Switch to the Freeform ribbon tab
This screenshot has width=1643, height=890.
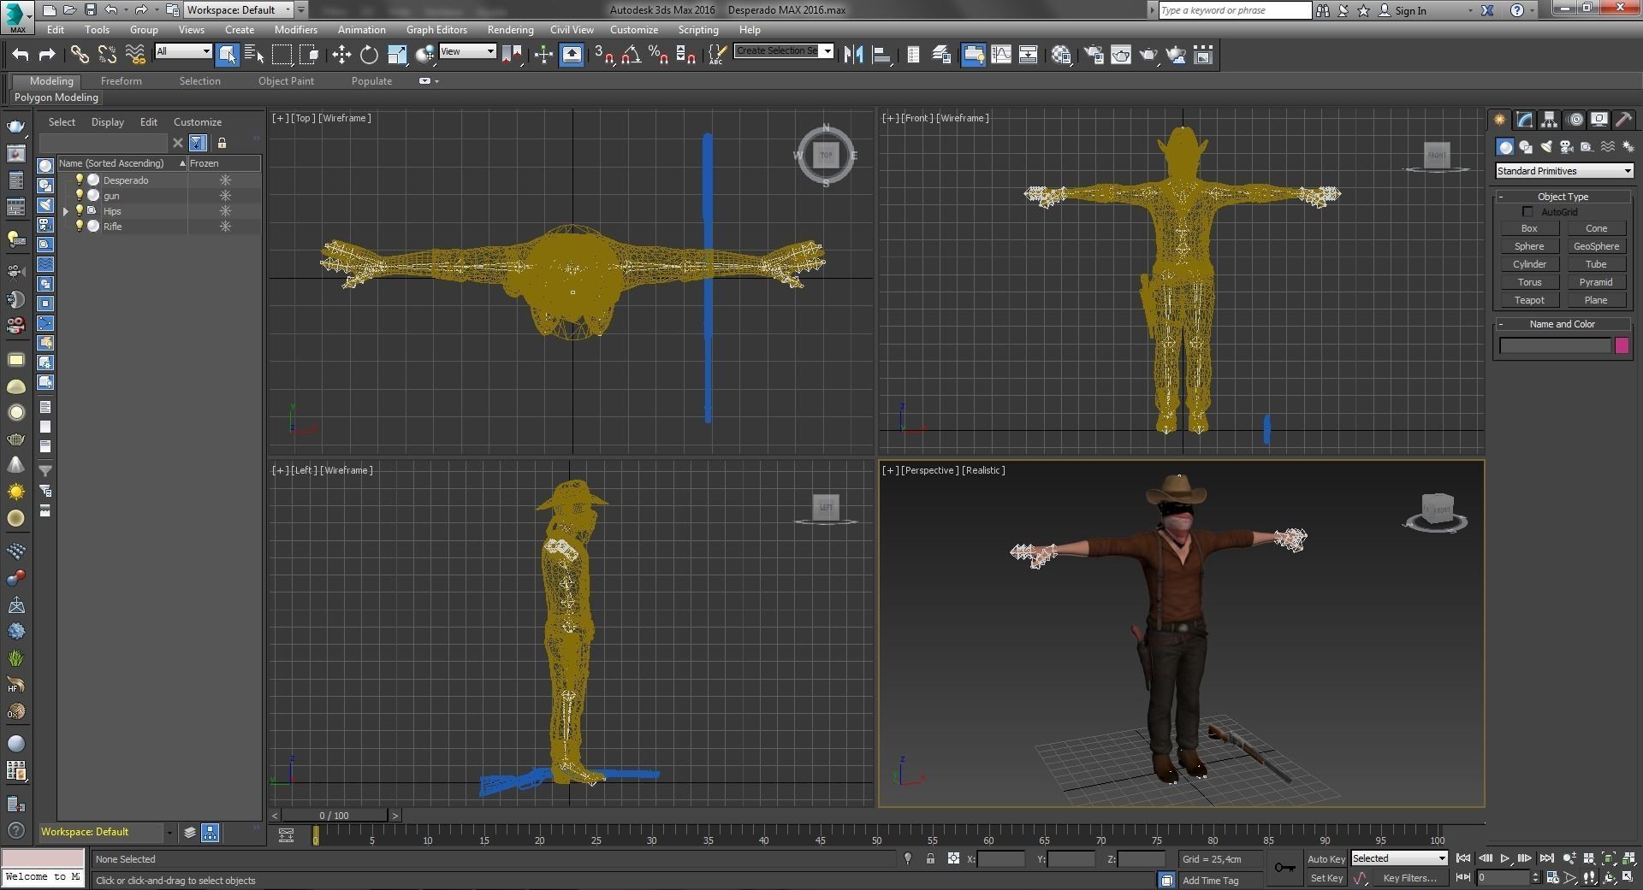tap(121, 81)
